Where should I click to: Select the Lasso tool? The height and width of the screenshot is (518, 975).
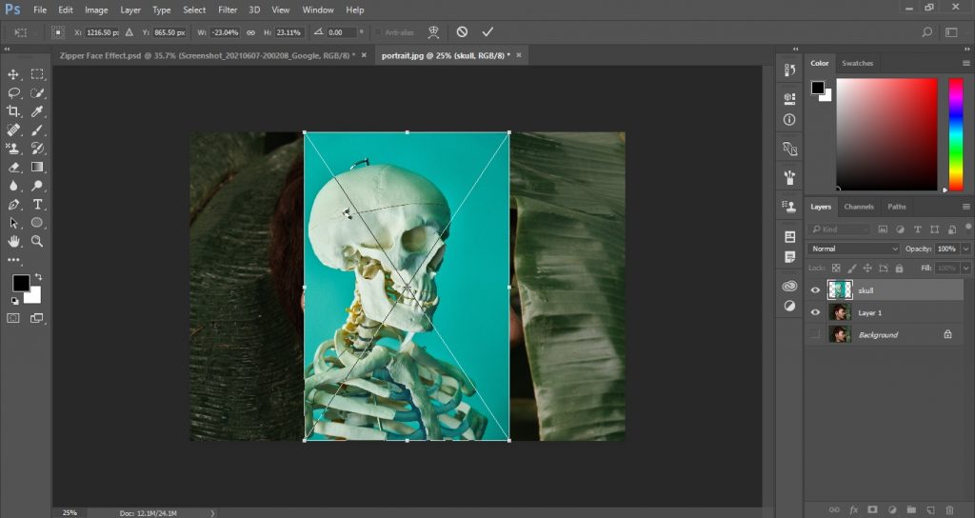coord(13,92)
